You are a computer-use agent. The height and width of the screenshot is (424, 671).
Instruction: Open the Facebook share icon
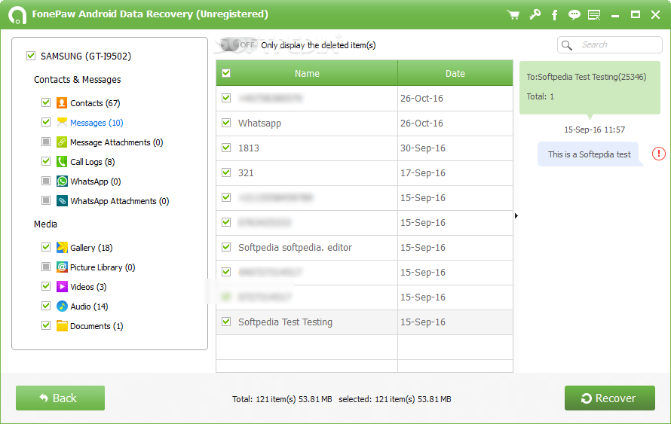555,15
